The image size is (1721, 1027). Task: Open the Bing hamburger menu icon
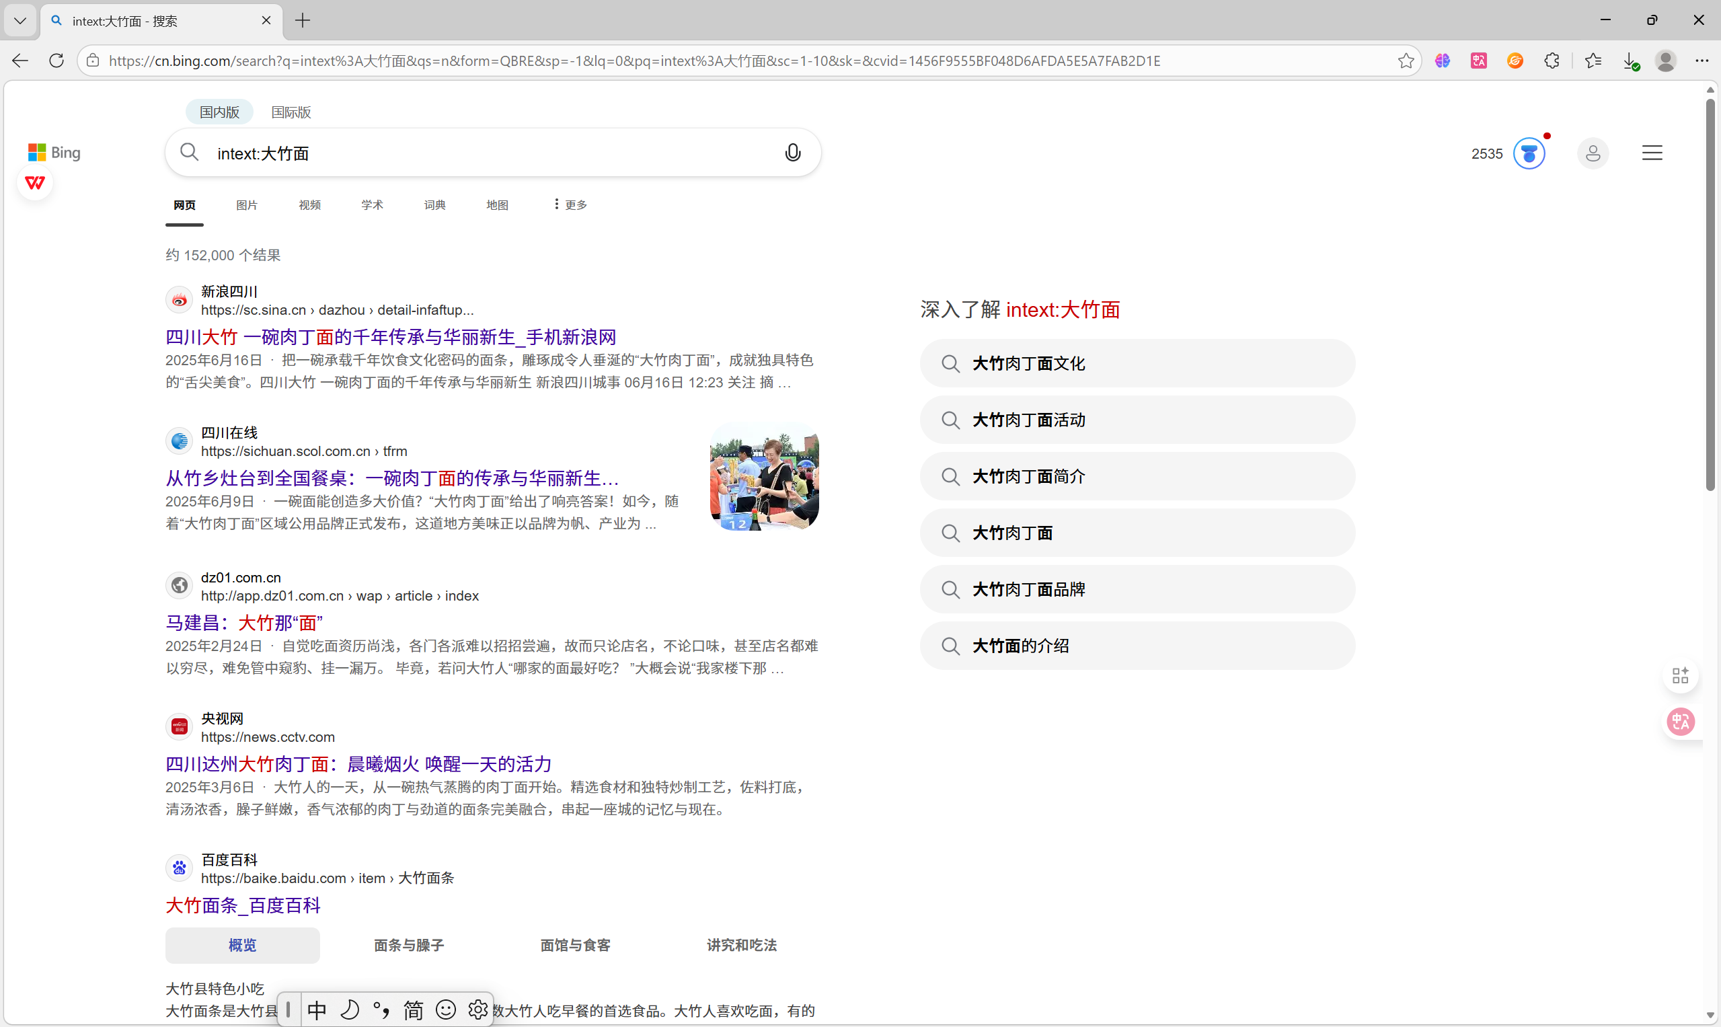[1652, 152]
